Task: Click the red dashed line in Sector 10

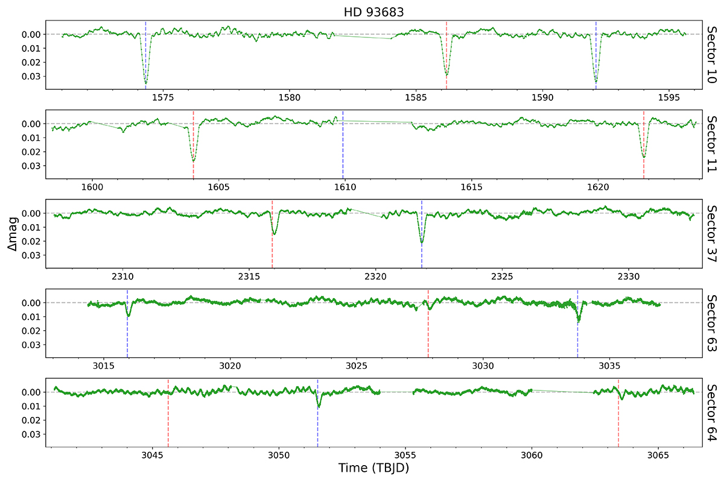Action: point(446,60)
